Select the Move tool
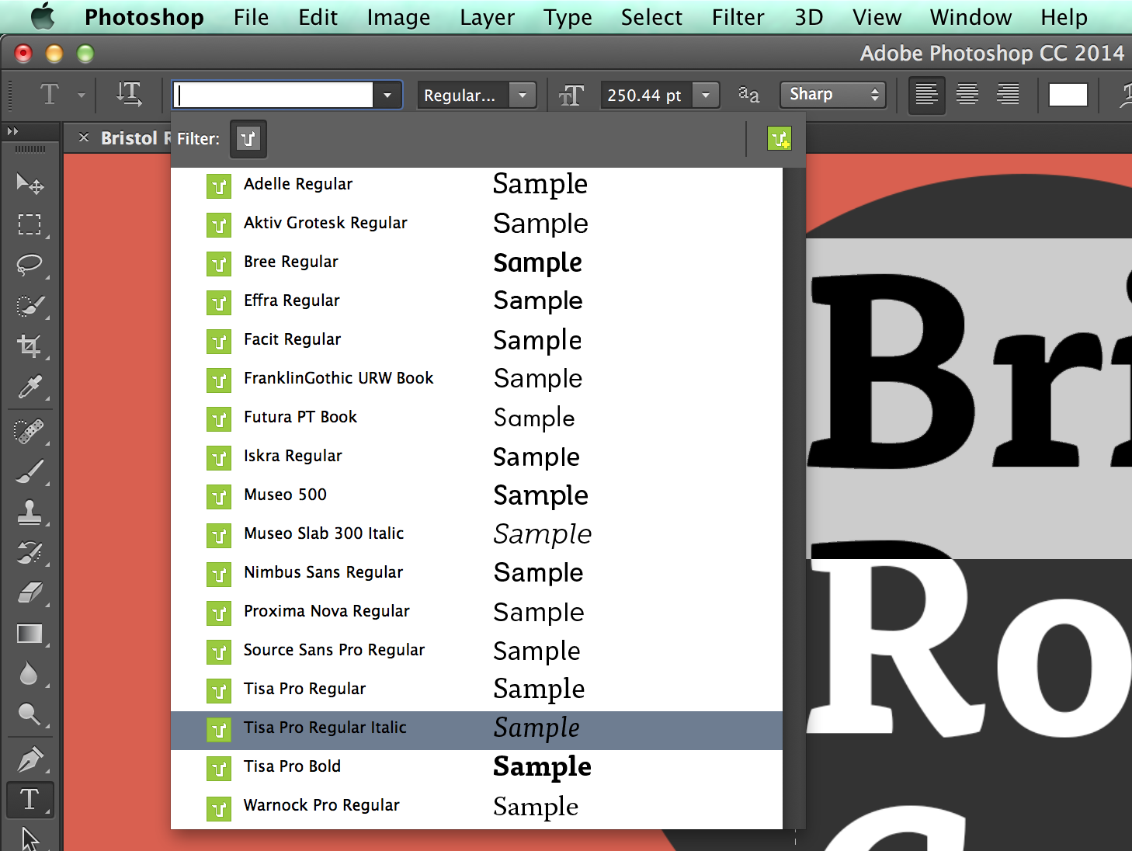 (30, 184)
